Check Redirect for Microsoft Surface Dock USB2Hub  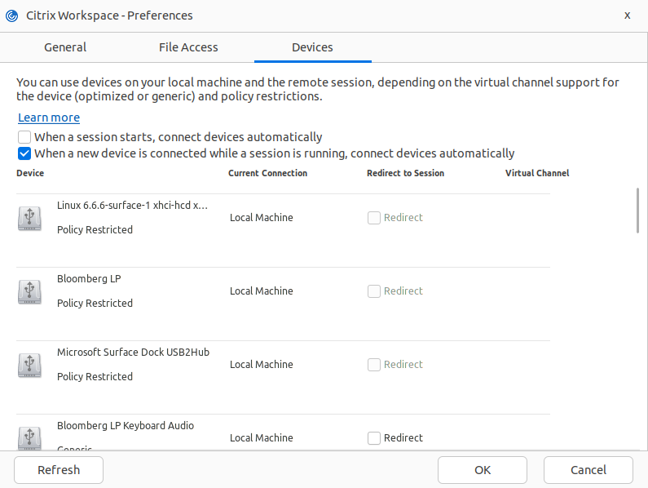click(374, 365)
